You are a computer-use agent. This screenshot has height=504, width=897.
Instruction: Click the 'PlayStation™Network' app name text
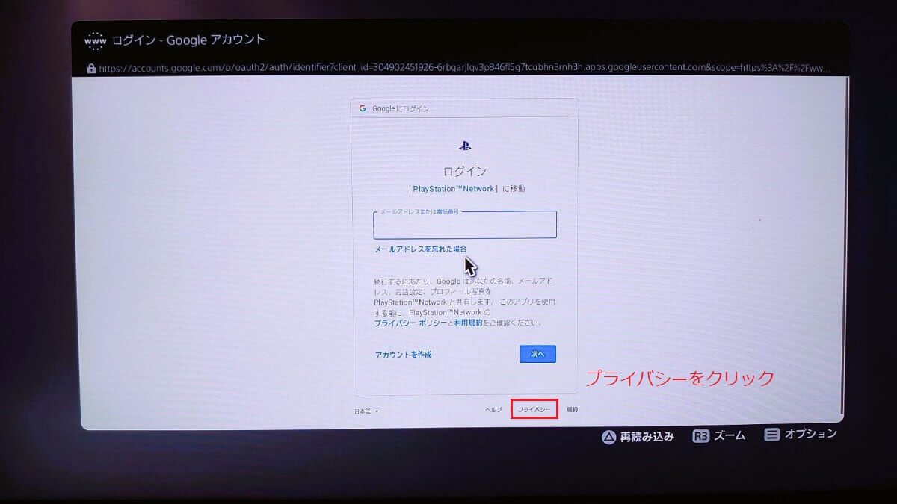point(453,189)
